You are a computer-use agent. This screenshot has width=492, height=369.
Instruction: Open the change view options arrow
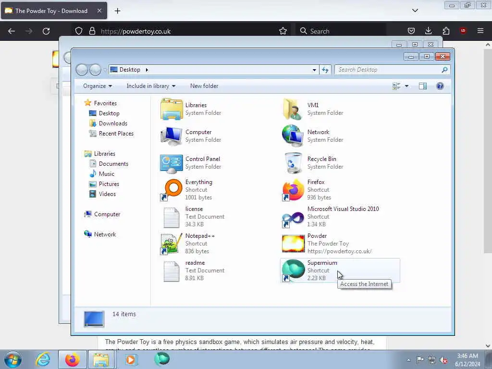(x=406, y=86)
